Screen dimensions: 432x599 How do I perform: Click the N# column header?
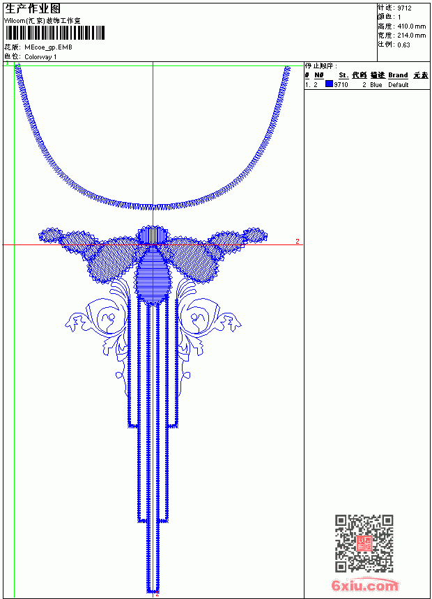coord(319,75)
